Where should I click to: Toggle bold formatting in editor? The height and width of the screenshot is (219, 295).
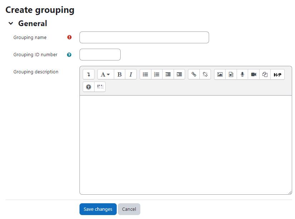[120, 74]
